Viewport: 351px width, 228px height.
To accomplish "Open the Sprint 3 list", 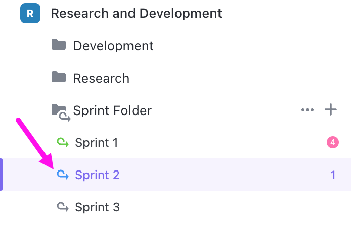I will coord(97,207).
